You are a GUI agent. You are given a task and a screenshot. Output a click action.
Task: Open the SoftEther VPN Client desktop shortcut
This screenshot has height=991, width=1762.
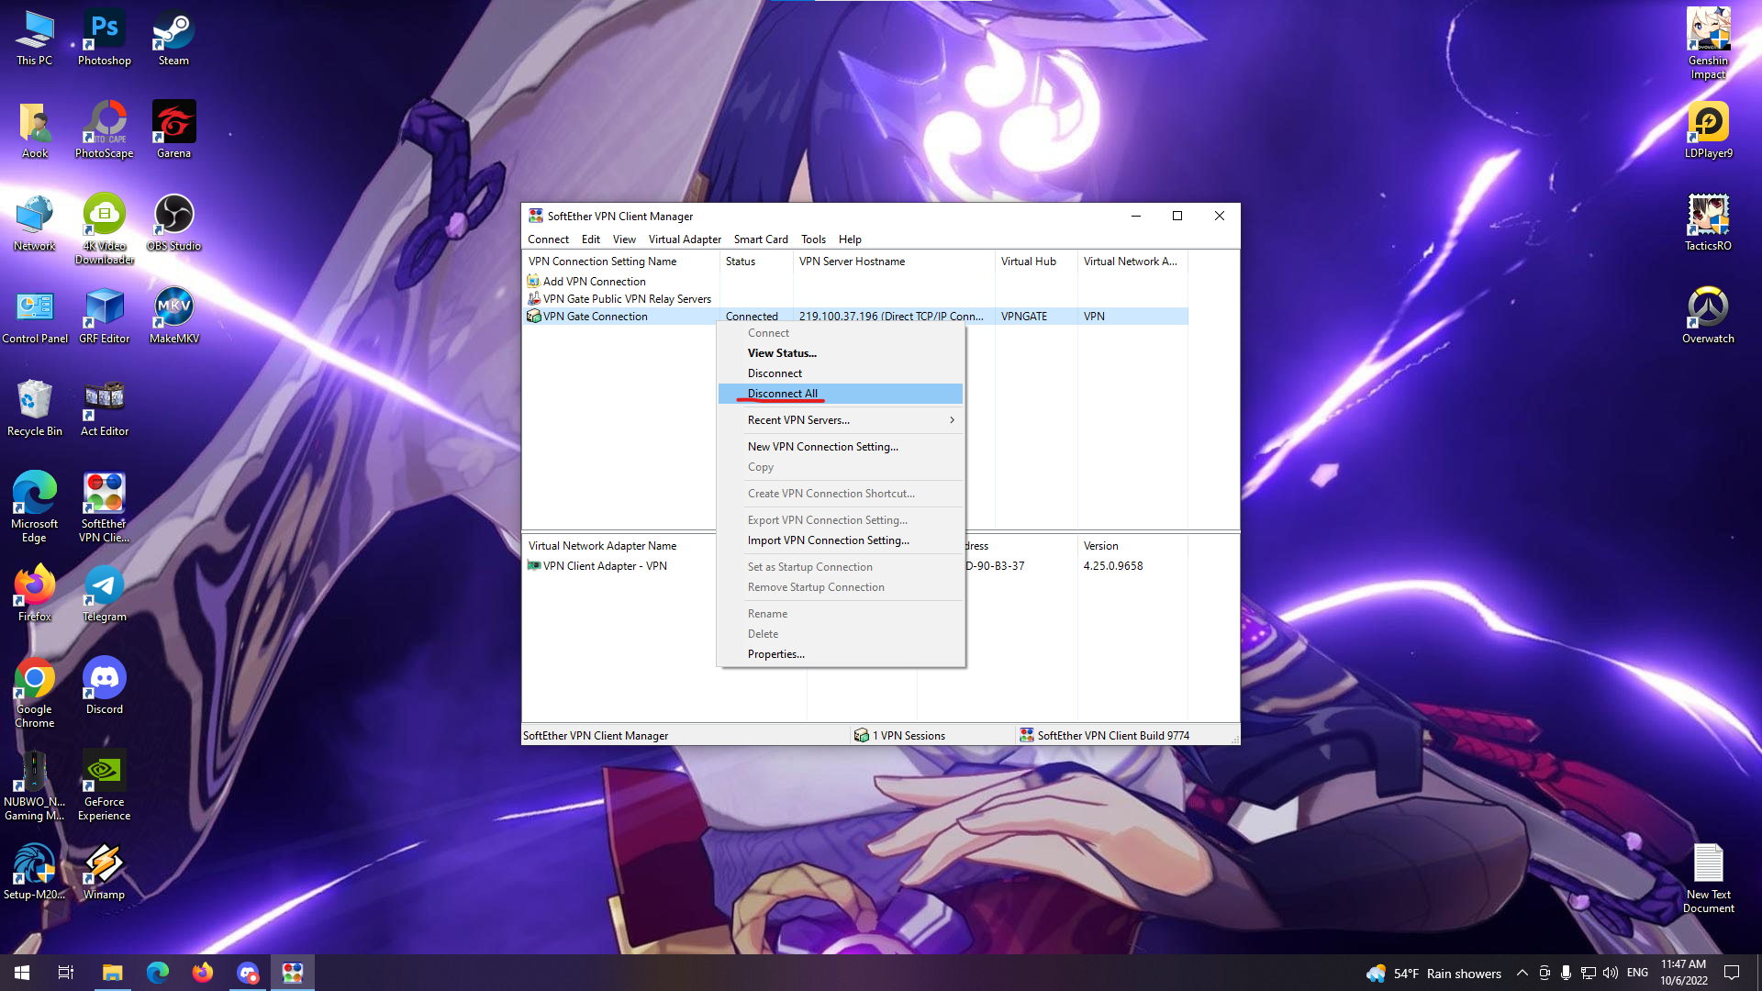point(104,507)
